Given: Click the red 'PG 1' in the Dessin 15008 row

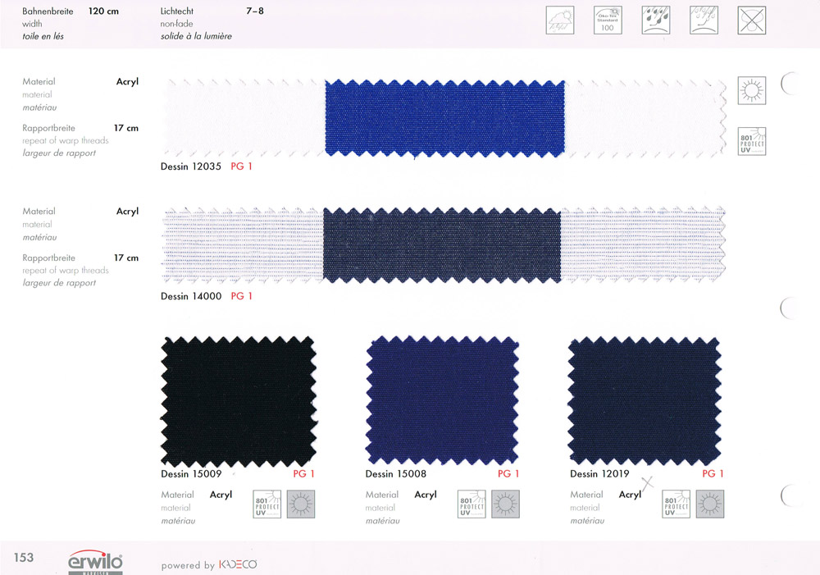Looking at the screenshot, I should 508,474.
